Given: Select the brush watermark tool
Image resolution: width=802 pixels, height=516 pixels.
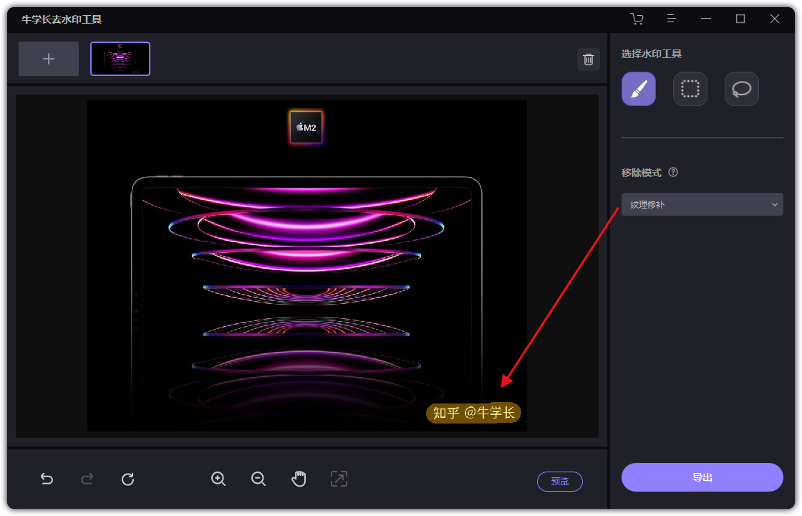Looking at the screenshot, I should (x=638, y=89).
